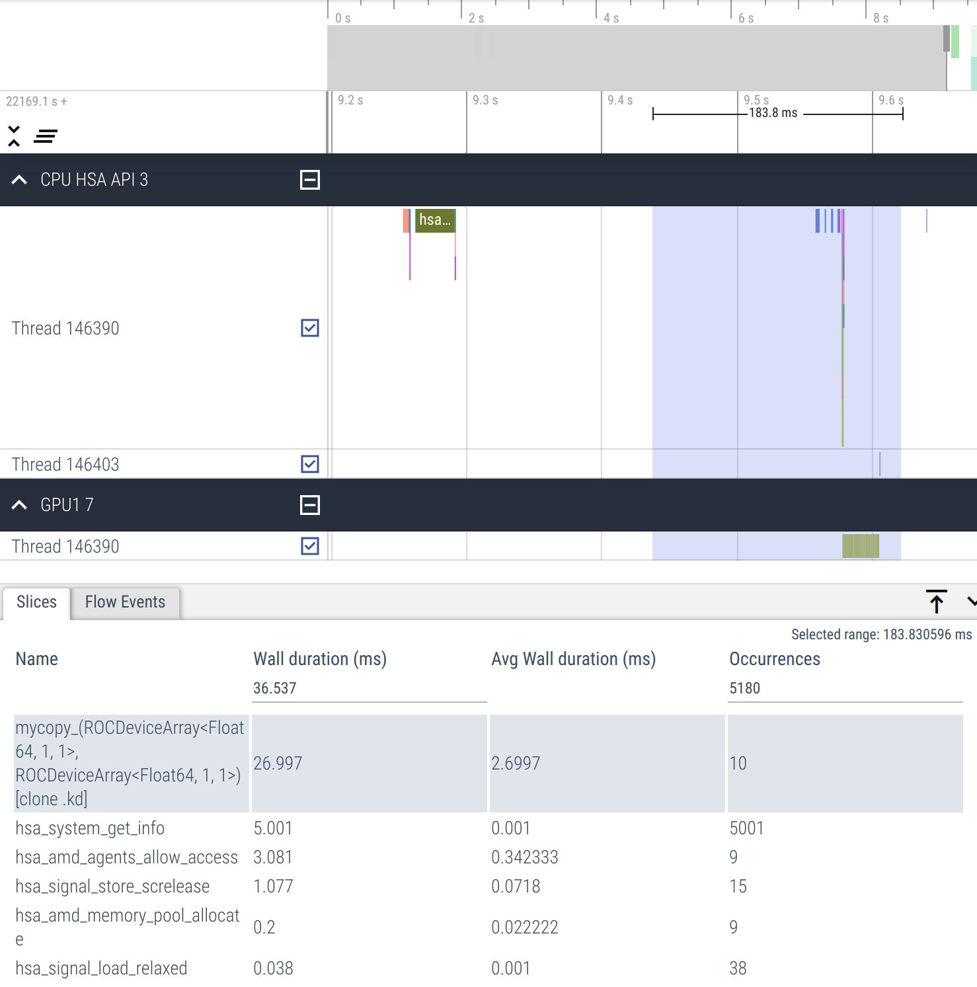
Task: Click the minus-box icon on CPU HSA API 3
Action: pos(309,180)
